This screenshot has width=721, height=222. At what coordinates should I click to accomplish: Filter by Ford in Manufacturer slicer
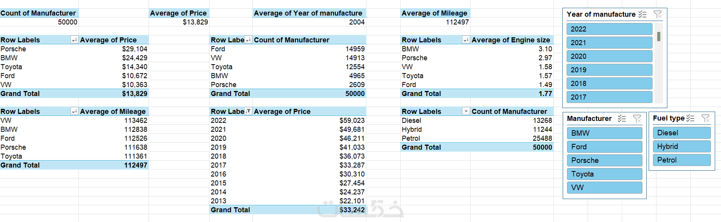click(x=605, y=147)
